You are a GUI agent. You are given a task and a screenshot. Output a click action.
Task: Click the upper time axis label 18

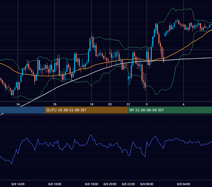pyautogui.click(x=92, y=104)
